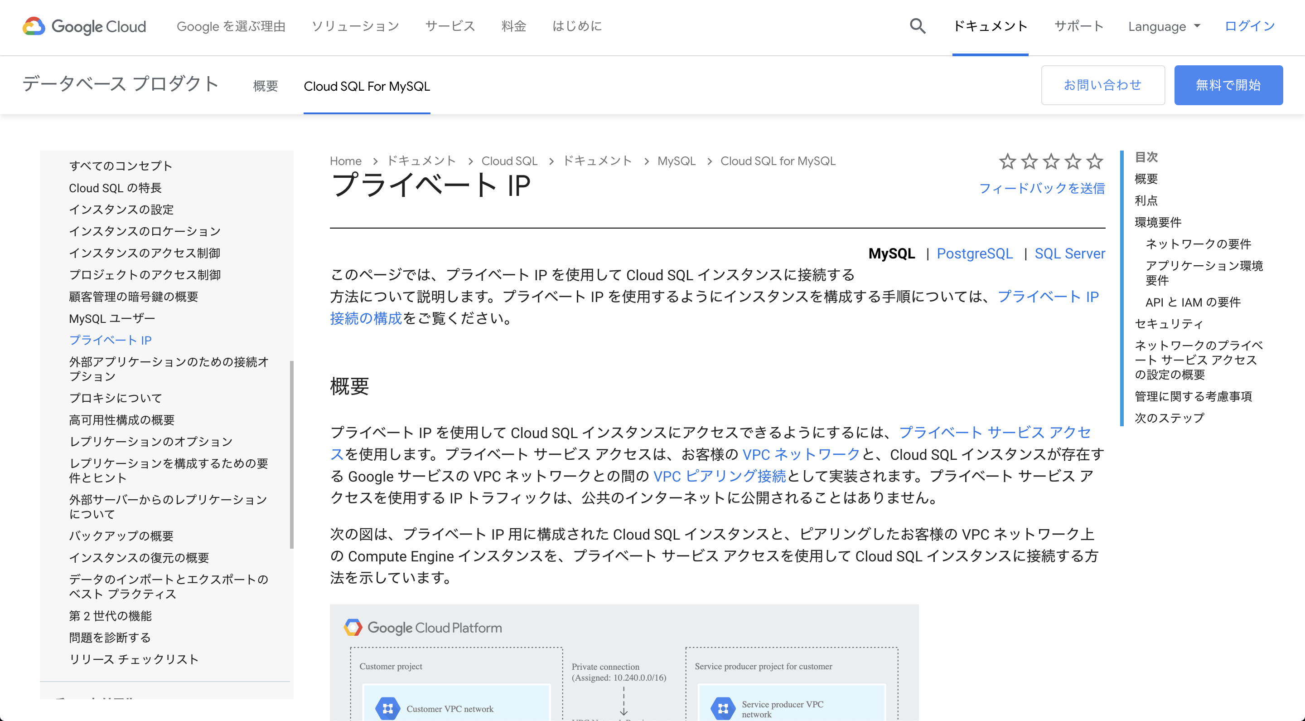
Task: Rate page five stars
Action: [1094, 162]
